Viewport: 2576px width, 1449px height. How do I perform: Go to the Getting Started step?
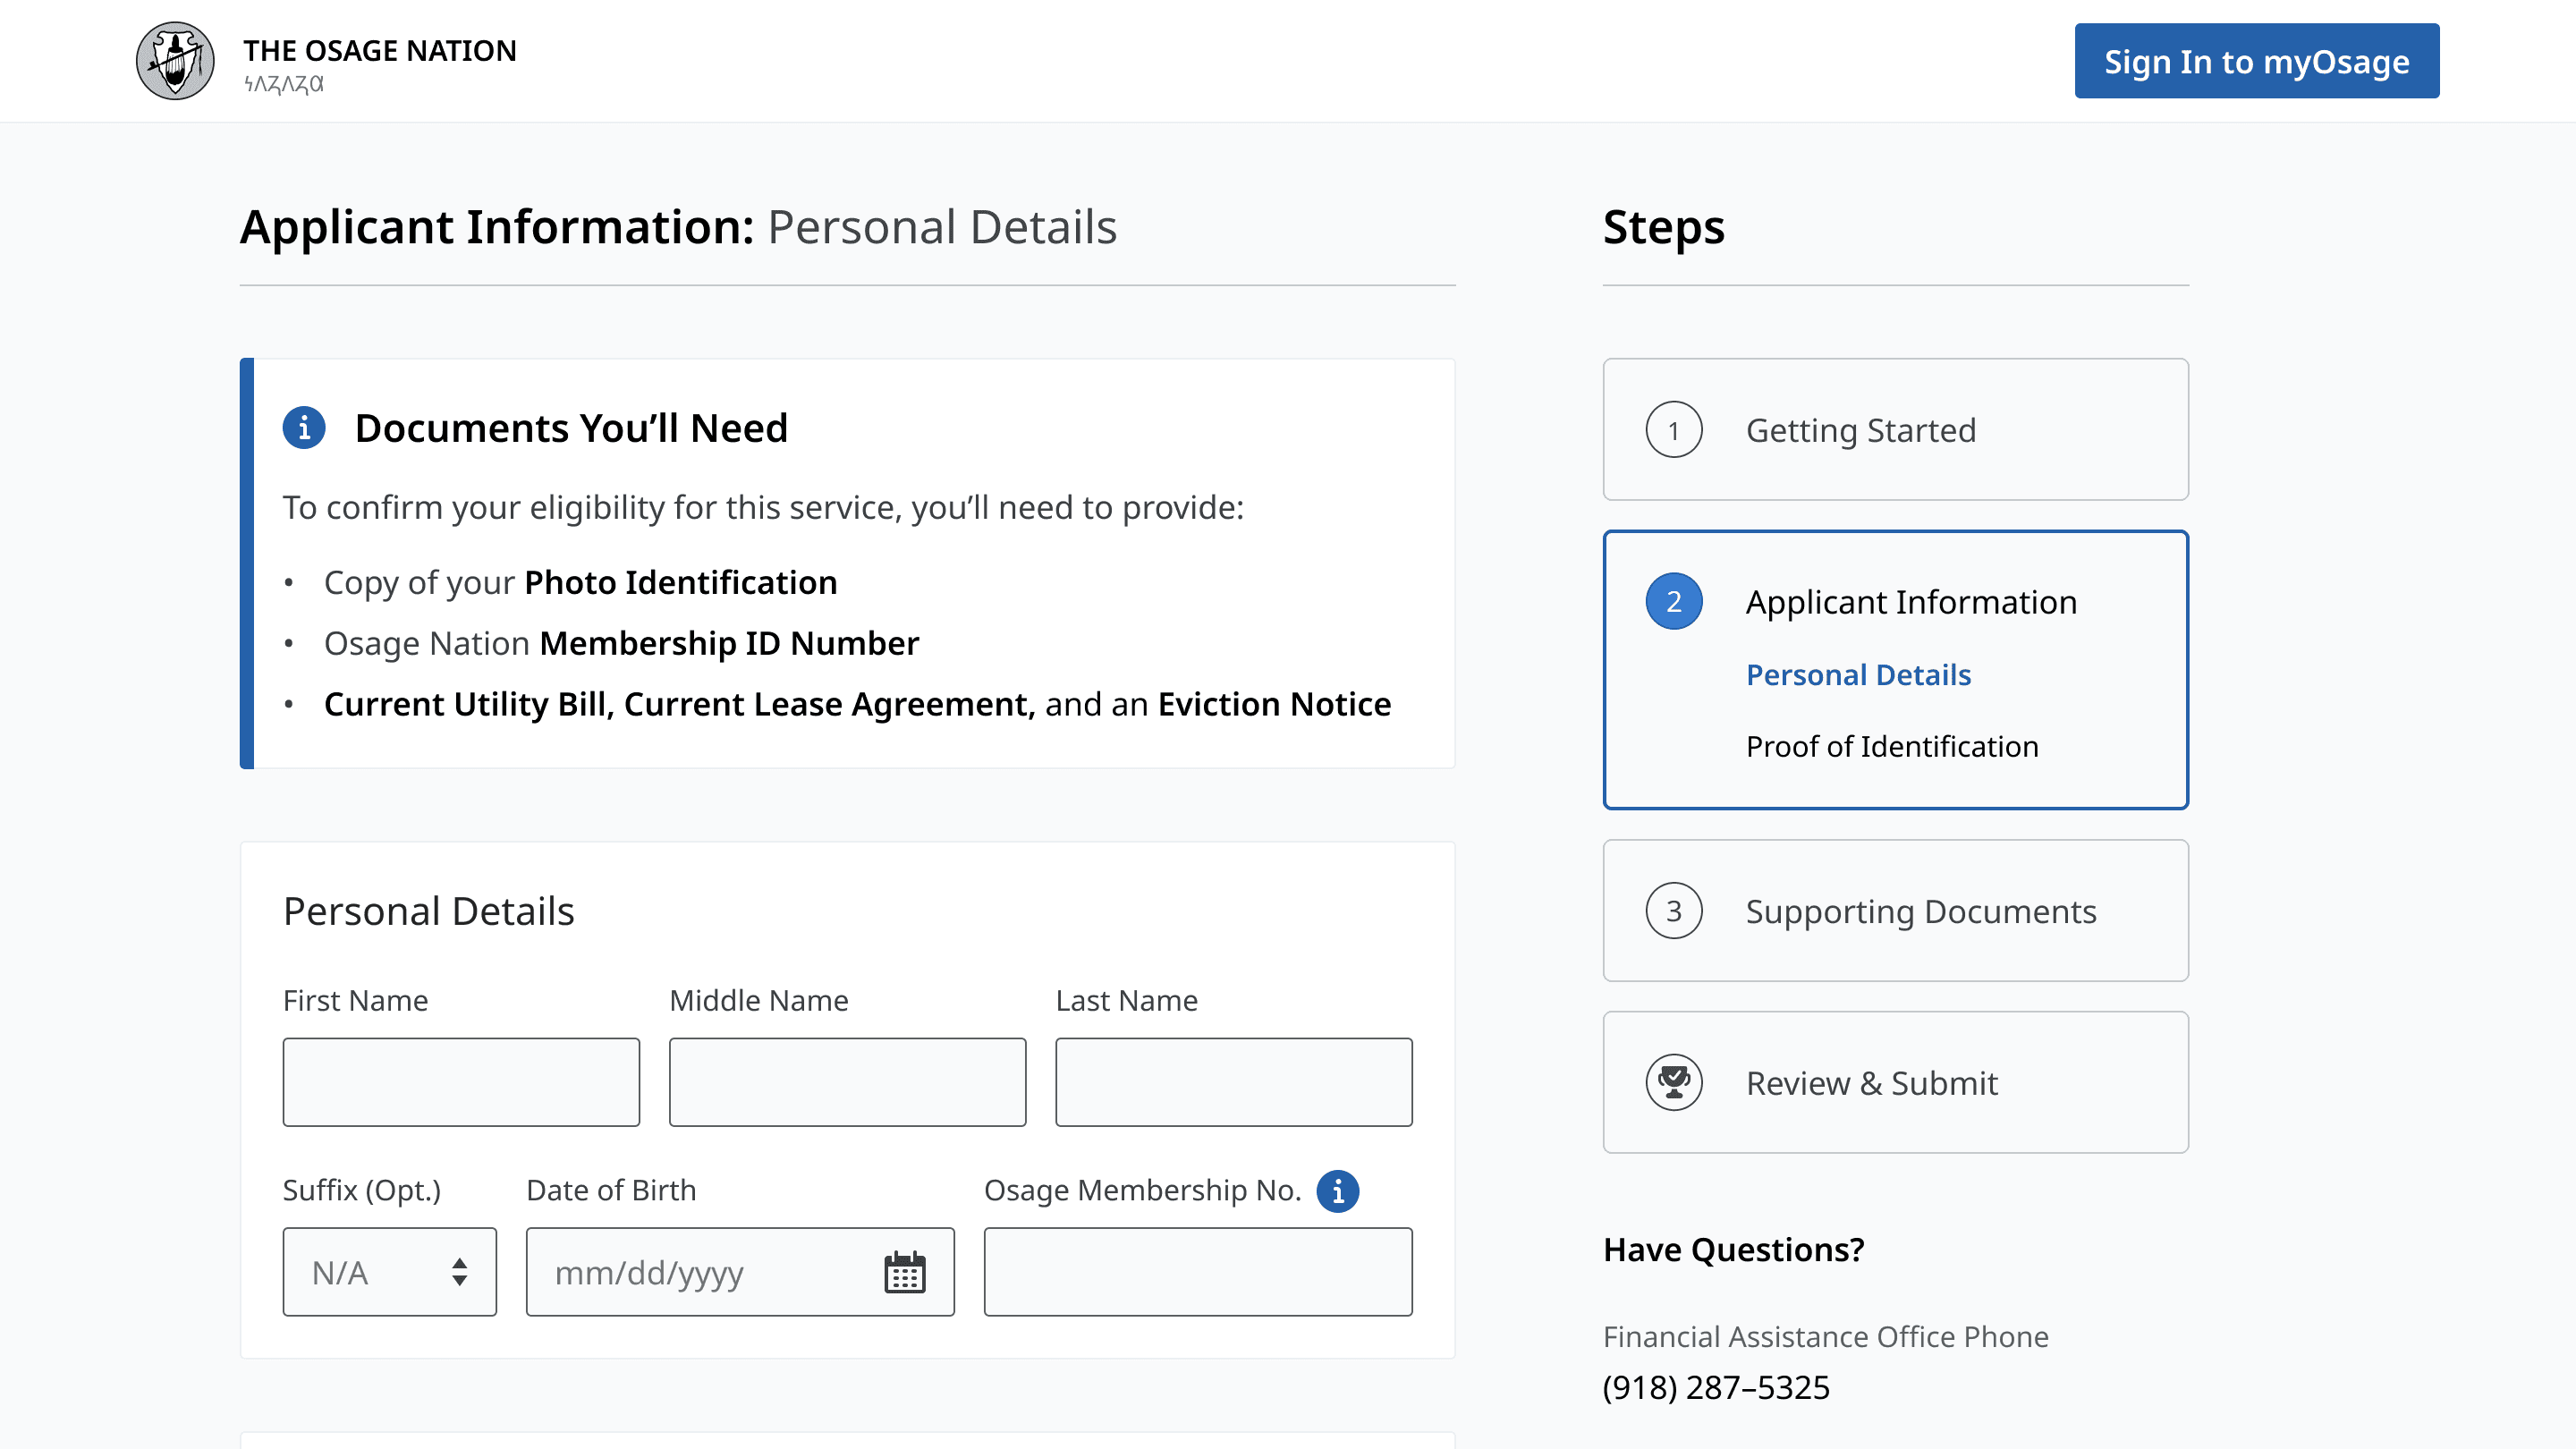[x=1860, y=430]
